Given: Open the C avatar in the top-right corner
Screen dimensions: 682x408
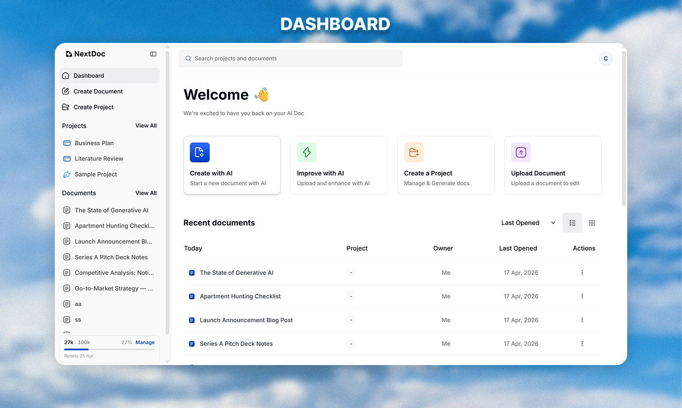Looking at the screenshot, I should coord(605,59).
